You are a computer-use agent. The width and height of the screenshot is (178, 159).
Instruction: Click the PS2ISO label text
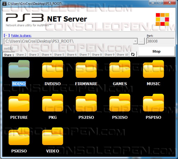86,117
